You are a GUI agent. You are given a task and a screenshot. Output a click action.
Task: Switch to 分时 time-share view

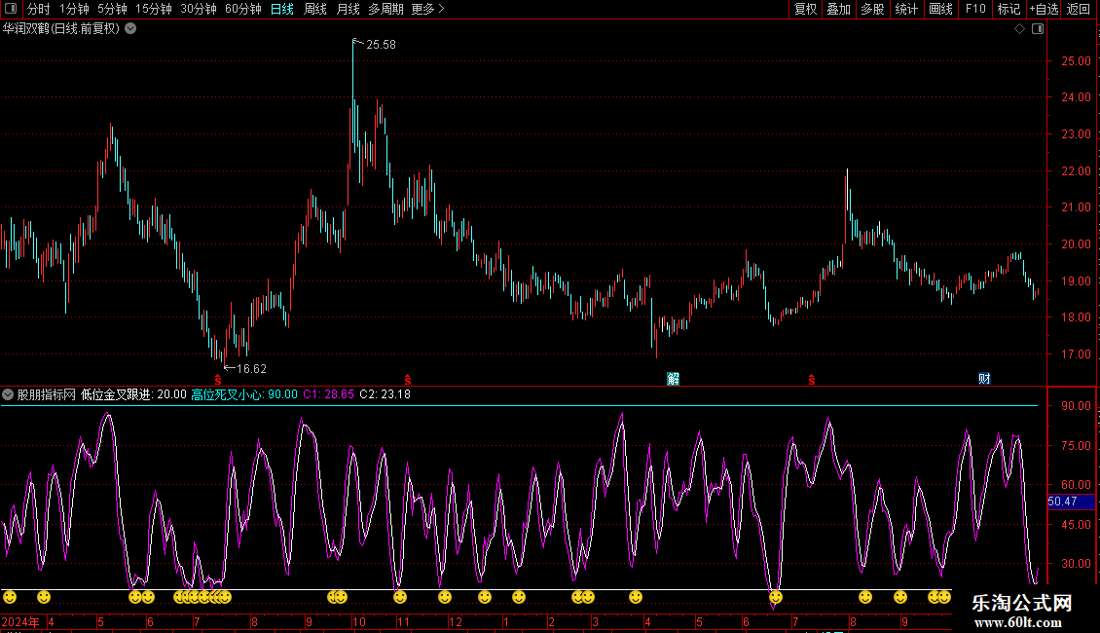tap(39, 9)
